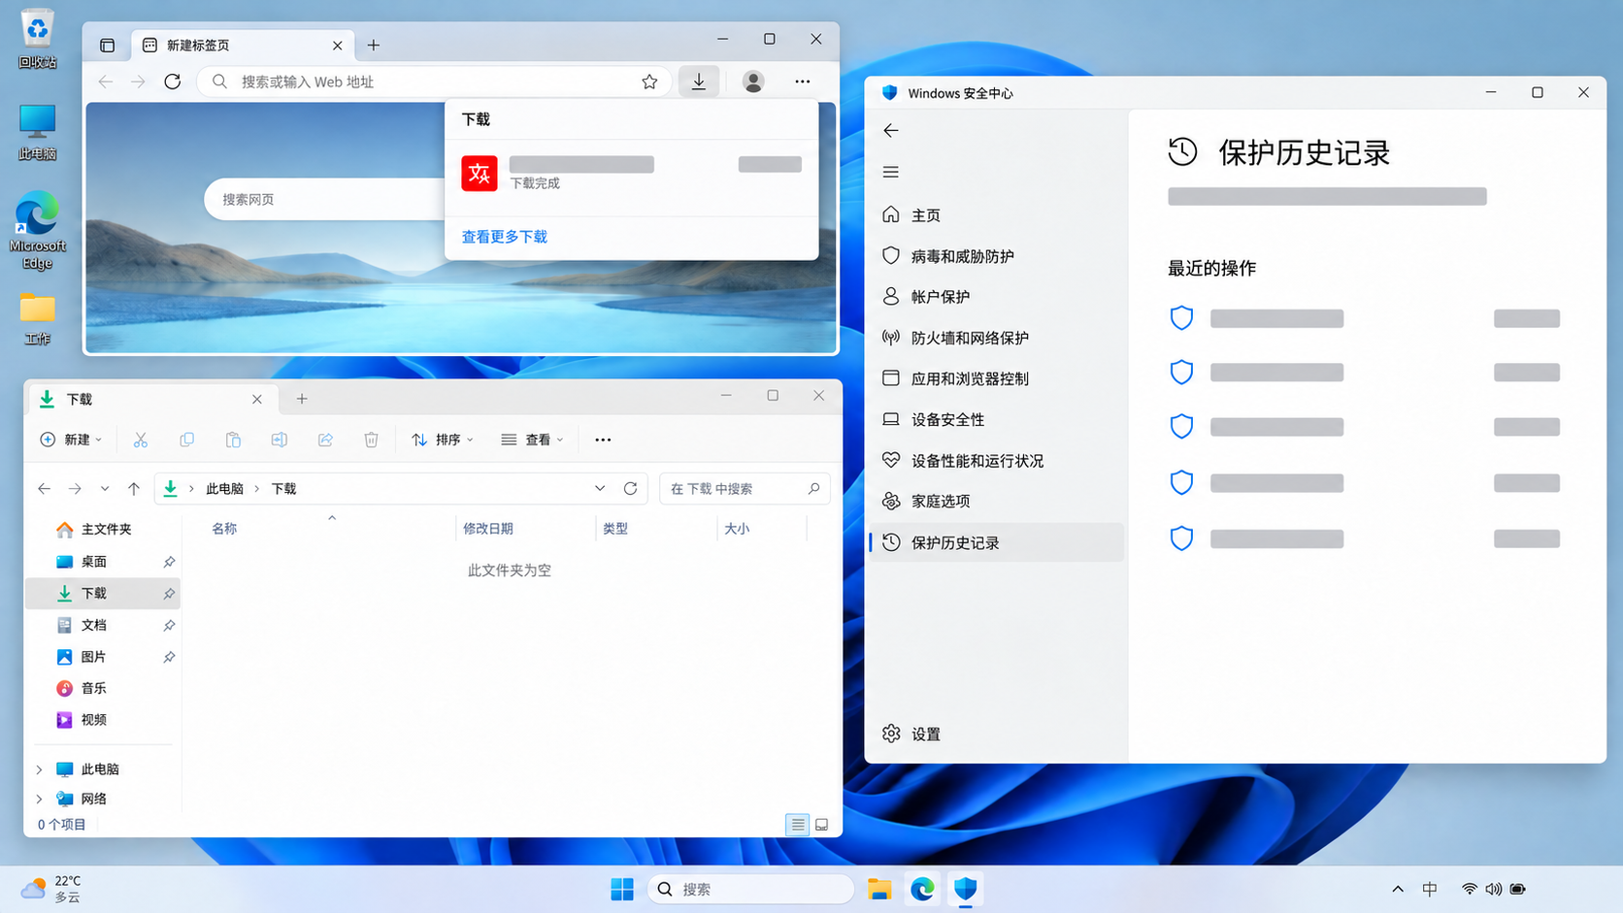Open Edge settings and more menu
The height and width of the screenshot is (913, 1623).
coord(802,82)
